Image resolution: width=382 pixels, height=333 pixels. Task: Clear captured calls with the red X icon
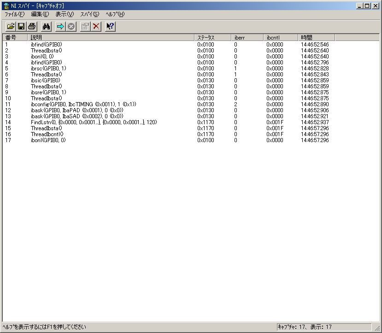96,26
